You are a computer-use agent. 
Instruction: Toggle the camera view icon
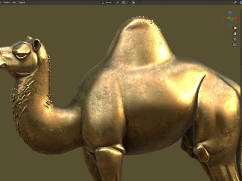pyautogui.click(x=235, y=39)
